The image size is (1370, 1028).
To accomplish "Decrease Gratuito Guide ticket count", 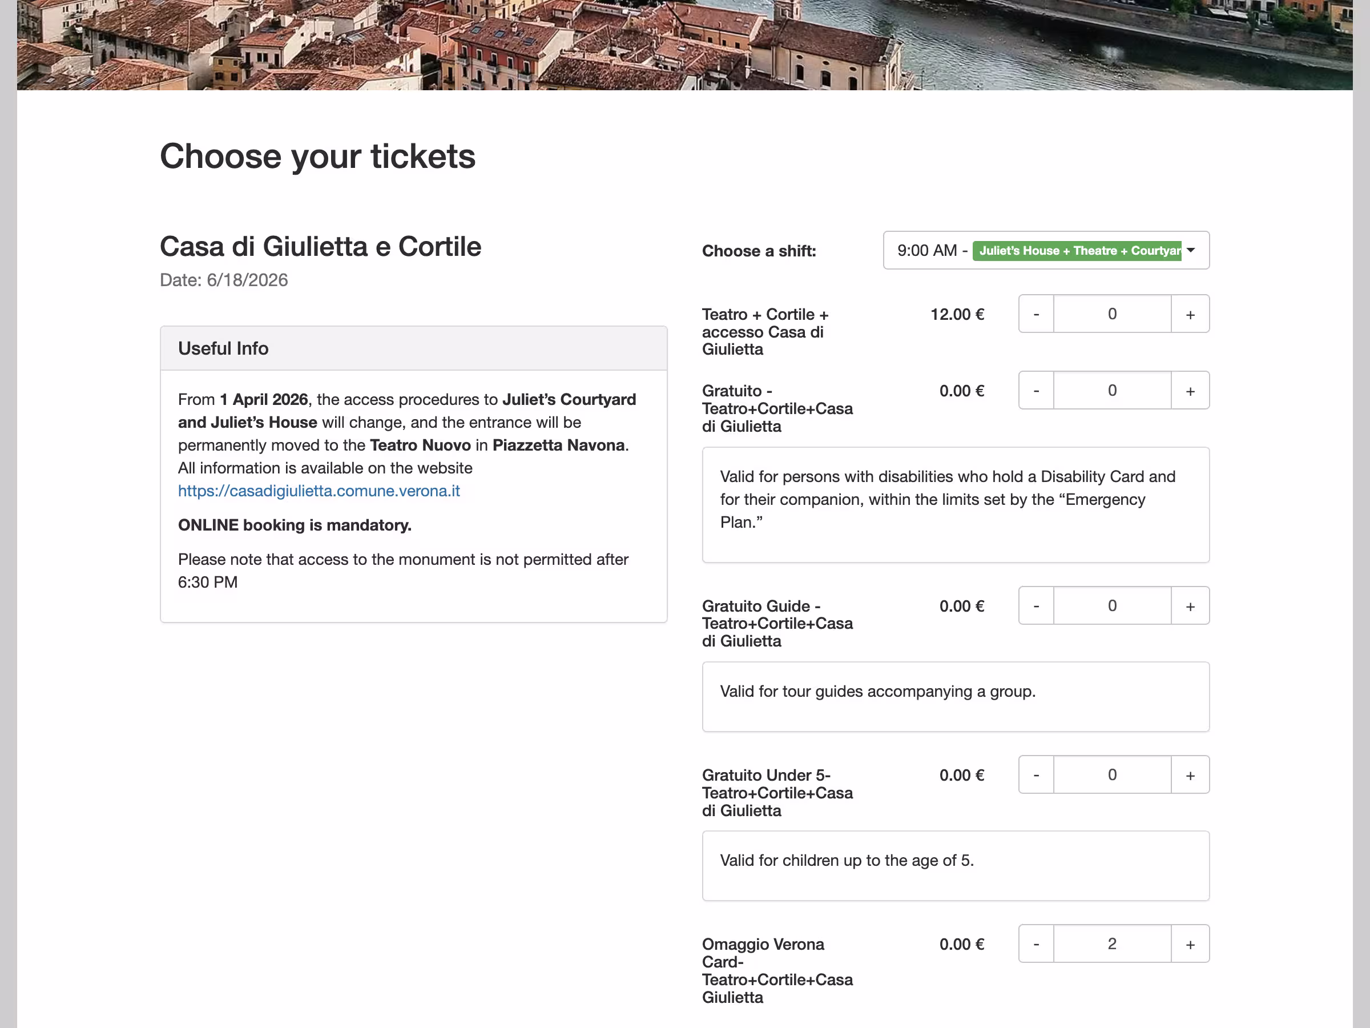I will pos(1036,606).
